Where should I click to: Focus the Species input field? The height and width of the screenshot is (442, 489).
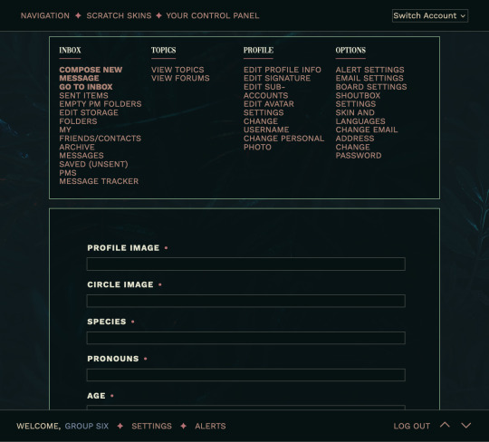point(245,338)
